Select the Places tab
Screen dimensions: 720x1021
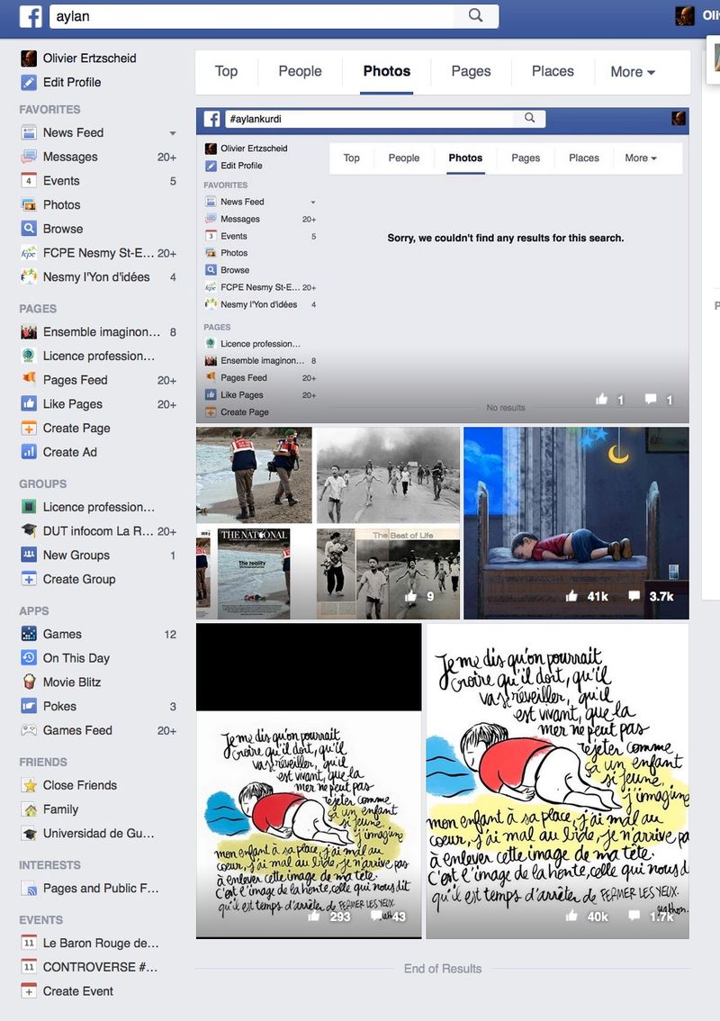click(x=553, y=71)
